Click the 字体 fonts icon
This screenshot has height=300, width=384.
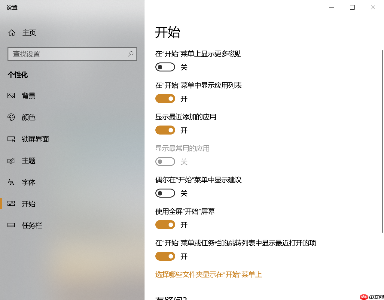point(11,182)
